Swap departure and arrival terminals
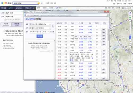Viewport: 133px width, 93px height. point(53,26)
